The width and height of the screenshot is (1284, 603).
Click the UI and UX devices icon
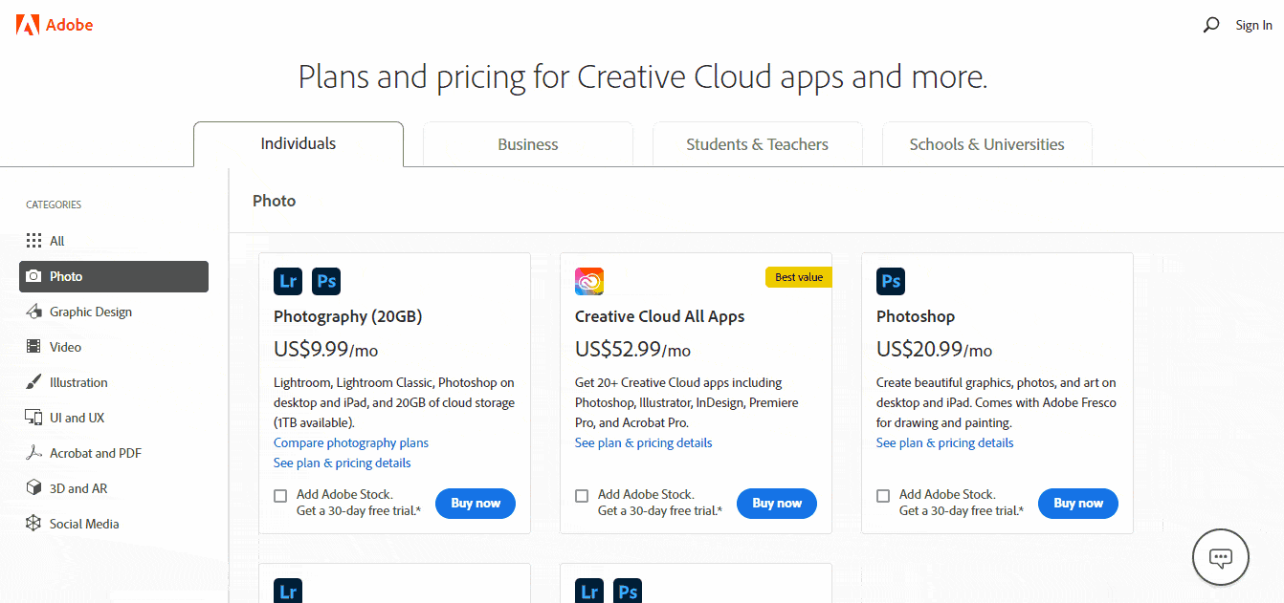click(x=33, y=418)
